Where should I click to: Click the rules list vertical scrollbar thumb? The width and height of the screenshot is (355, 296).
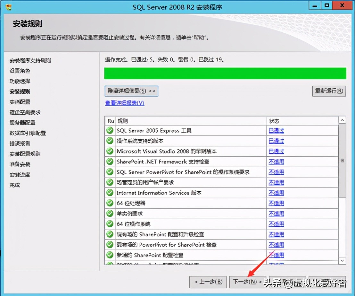[x=342, y=161]
